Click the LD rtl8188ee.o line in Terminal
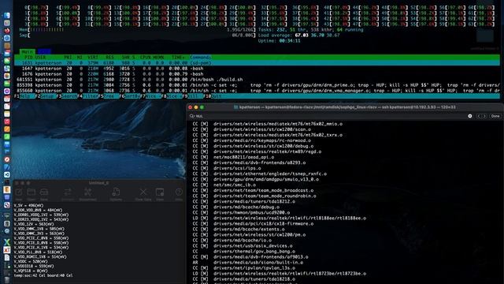The width and height of the screenshot is (504, 284). (x=279, y=218)
